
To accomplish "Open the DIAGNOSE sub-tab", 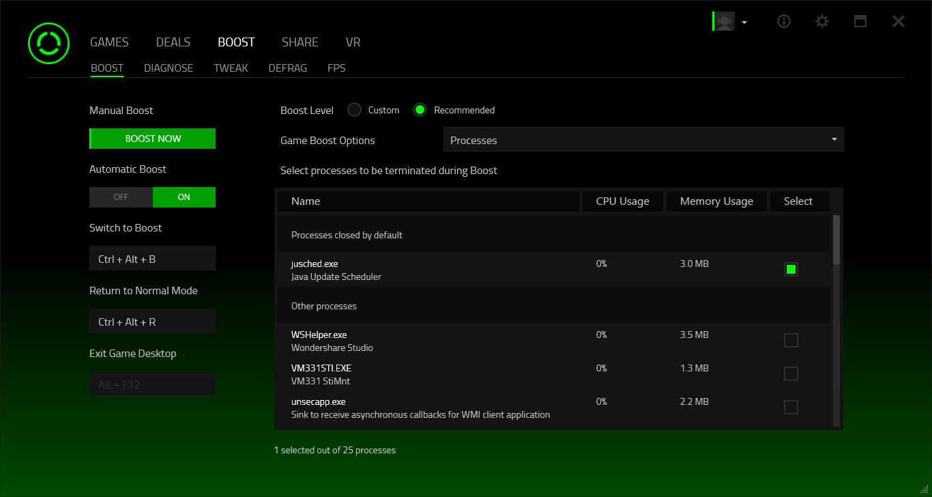I will coord(169,68).
